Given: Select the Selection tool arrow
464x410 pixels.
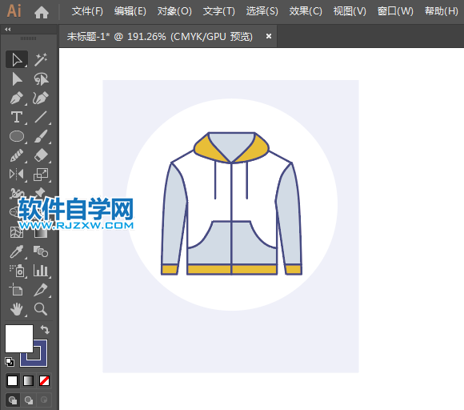Looking at the screenshot, I should pyautogui.click(x=17, y=59).
